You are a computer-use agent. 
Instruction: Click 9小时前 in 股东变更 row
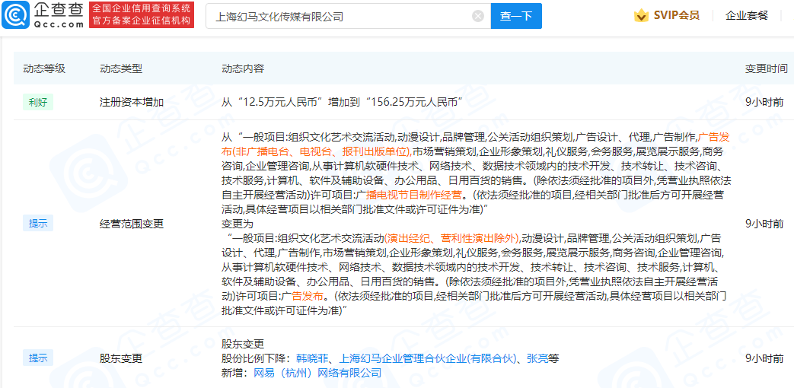pos(764,358)
